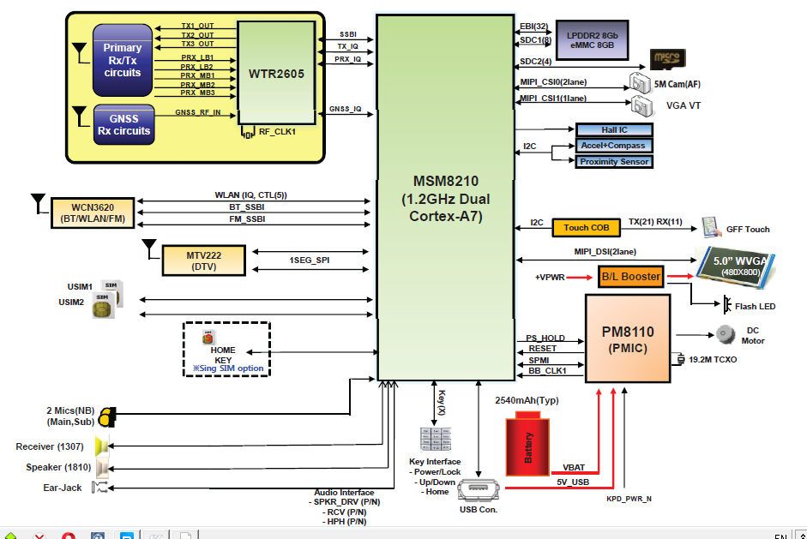Click the 2540mAh(Typ) battery capacity text
The width and height of the screenshot is (807, 539).
[527, 400]
